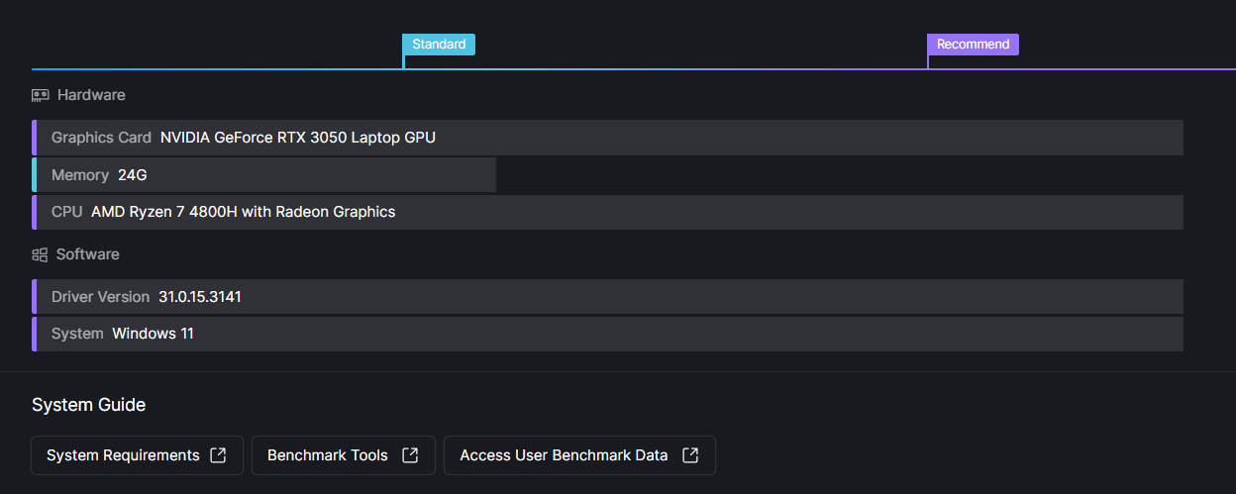
Task: Click external-link icon beside Access User Benchmark Data
Action: [x=690, y=455]
